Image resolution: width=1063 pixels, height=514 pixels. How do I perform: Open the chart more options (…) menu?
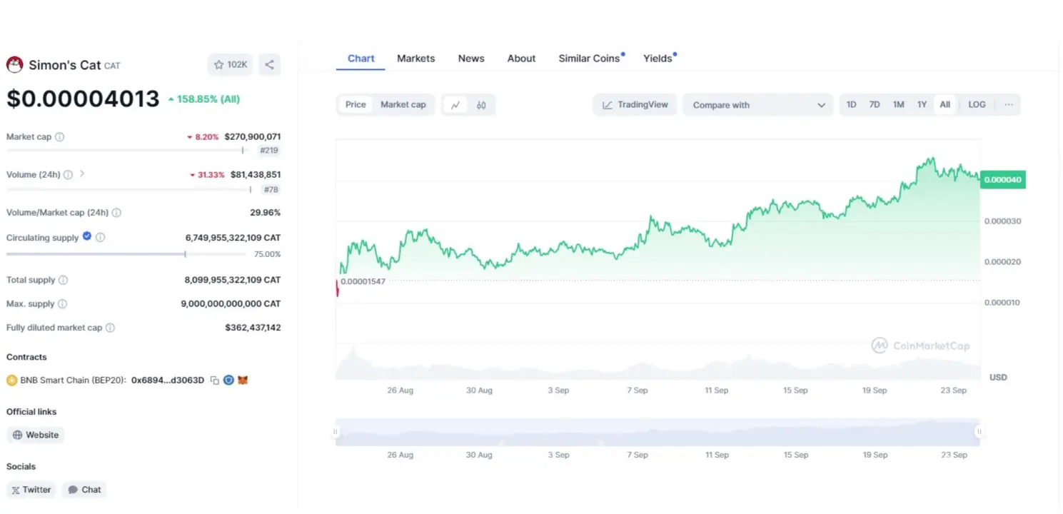pos(1008,105)
